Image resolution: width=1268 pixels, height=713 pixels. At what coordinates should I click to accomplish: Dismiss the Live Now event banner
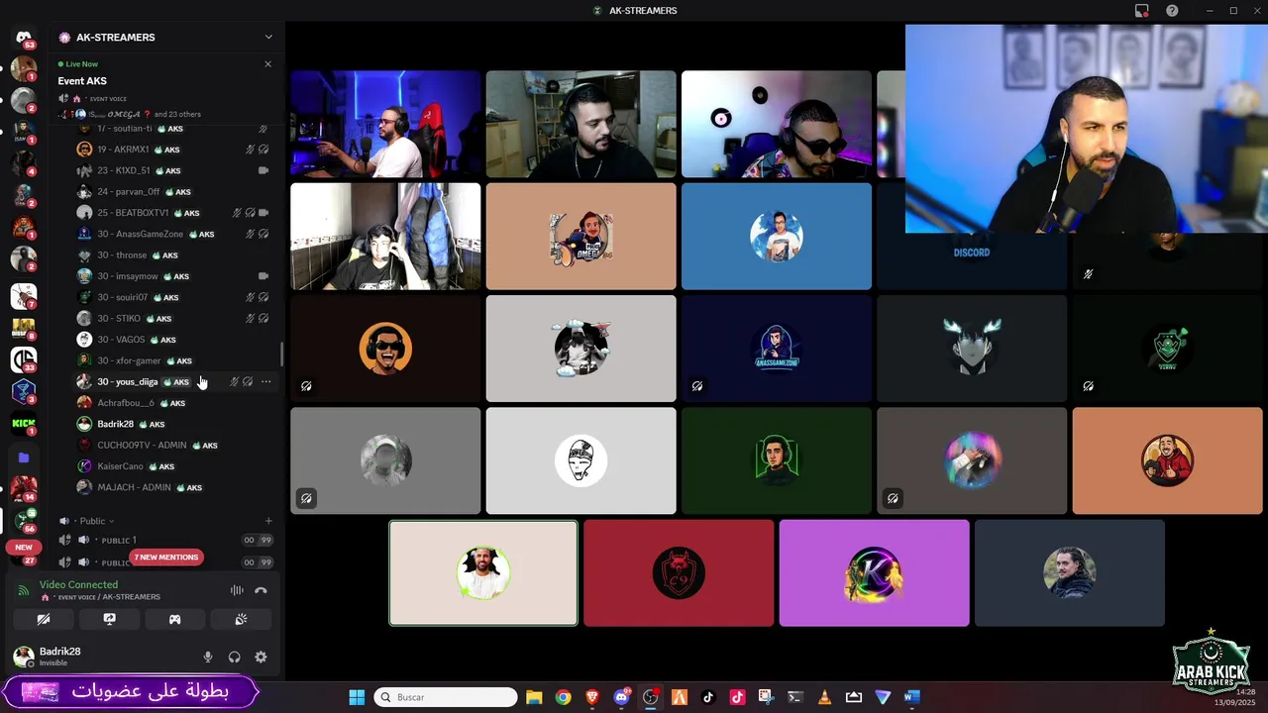click(267, 64)
